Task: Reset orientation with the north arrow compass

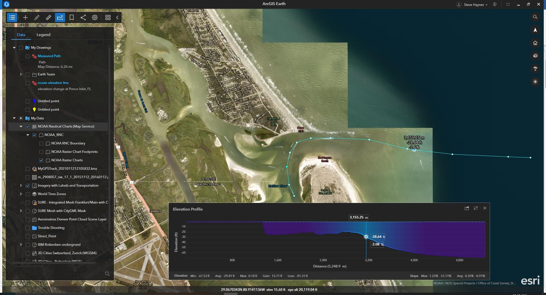Action: [535, 30]
